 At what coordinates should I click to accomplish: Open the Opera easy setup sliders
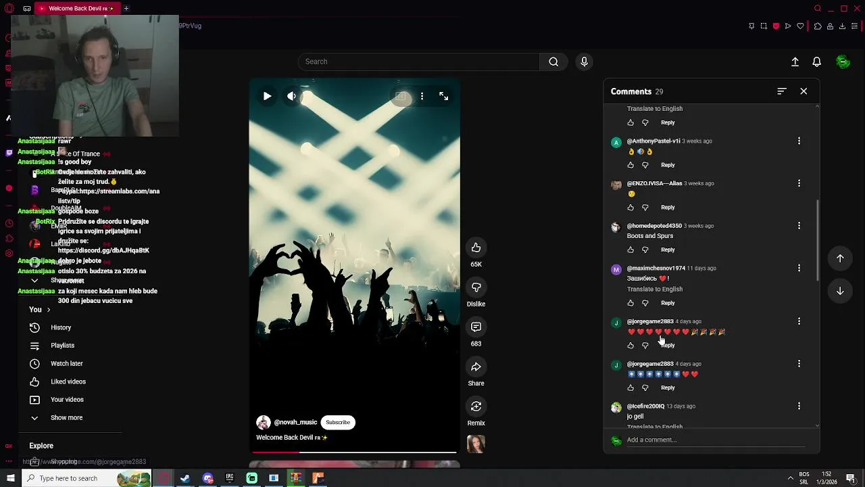(x=854, y=26)
